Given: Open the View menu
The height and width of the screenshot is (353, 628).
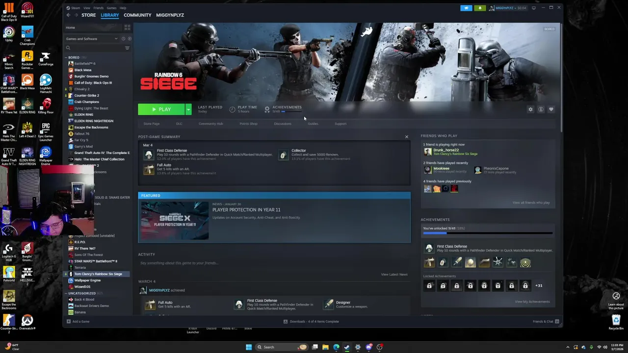Looking at the screenshot, I should point(86,8).
